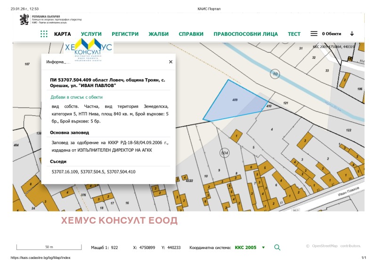The height and width of the screenshot is (266, 377).
Task: Expand the ККС 2005 coordinate system dropdown
Action: (x=263, y=247)
